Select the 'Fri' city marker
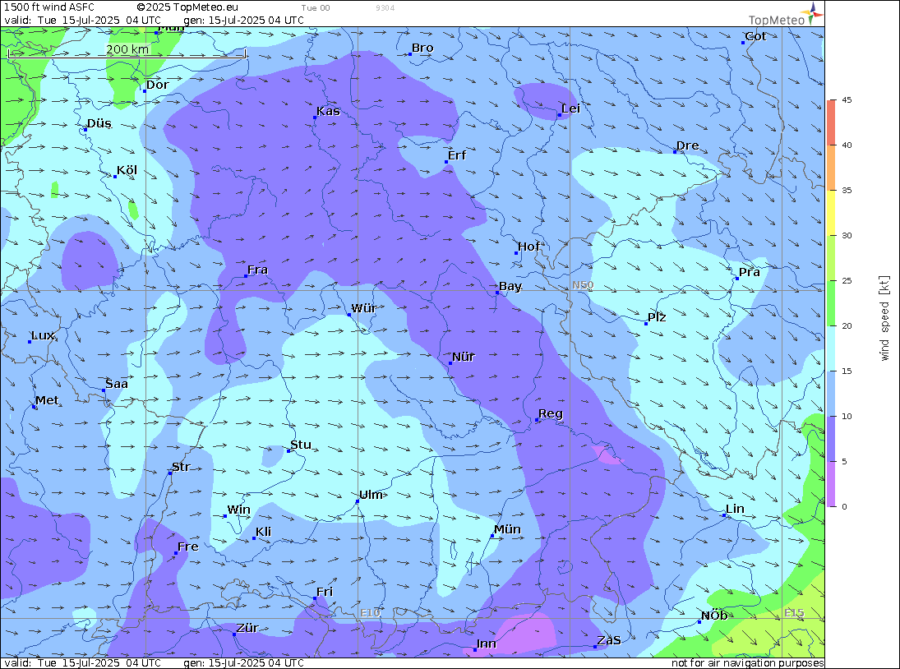This screenshot has width=900, height=669. 315,598
